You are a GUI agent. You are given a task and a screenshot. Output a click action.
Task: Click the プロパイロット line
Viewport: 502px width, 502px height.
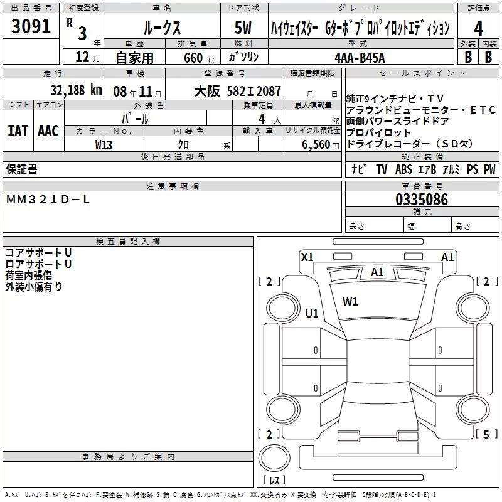pyautogui.click(x=378, y=132)
